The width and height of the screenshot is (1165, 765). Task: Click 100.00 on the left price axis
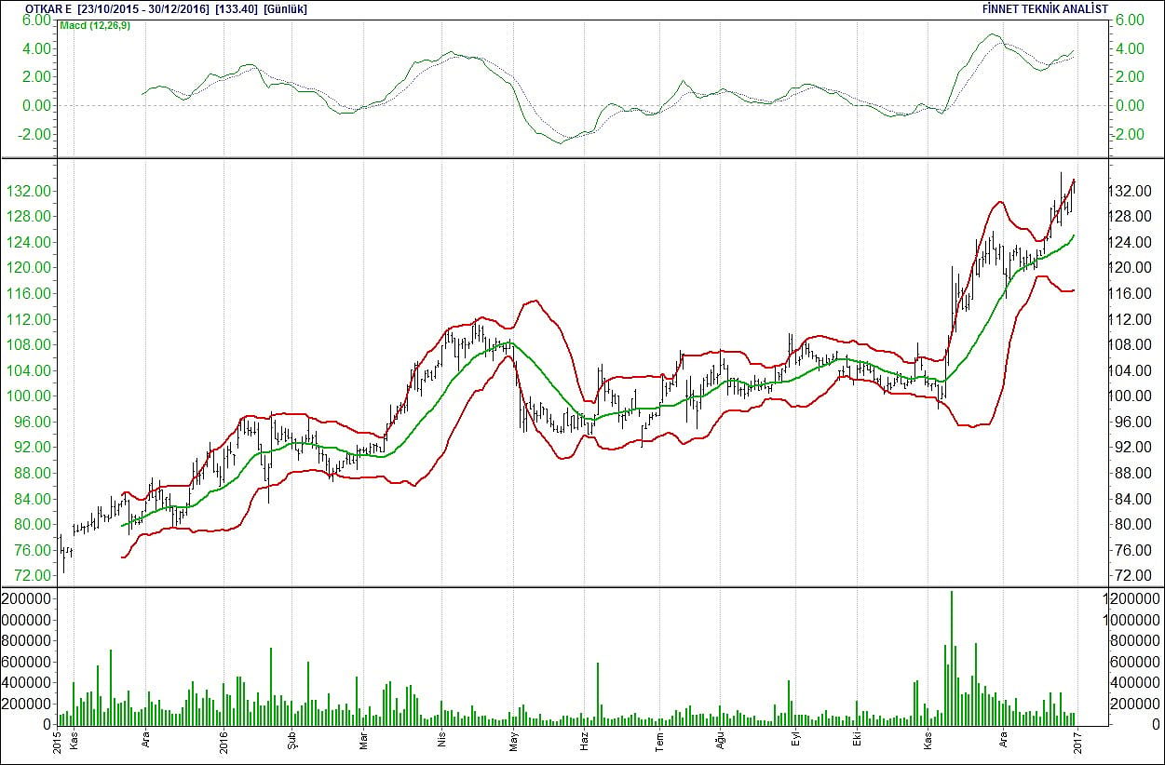pyautogui.click(x=31, y=396)
